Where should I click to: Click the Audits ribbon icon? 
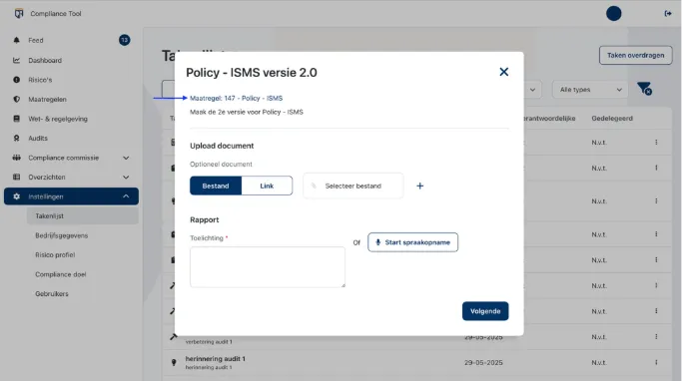[17, 138]
